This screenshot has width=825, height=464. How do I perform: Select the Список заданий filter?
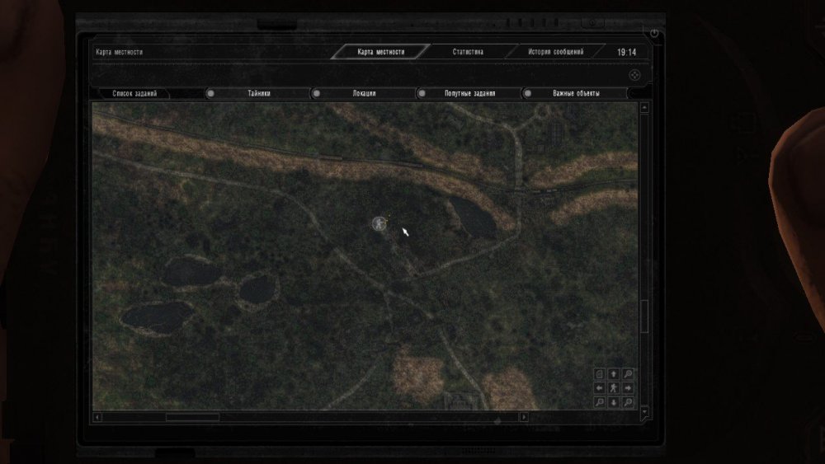[x=134, y=93]
